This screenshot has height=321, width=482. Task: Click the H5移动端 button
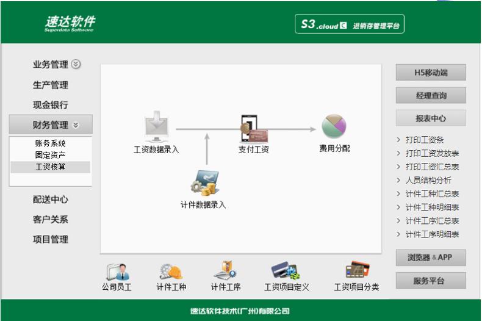point(431,73)
